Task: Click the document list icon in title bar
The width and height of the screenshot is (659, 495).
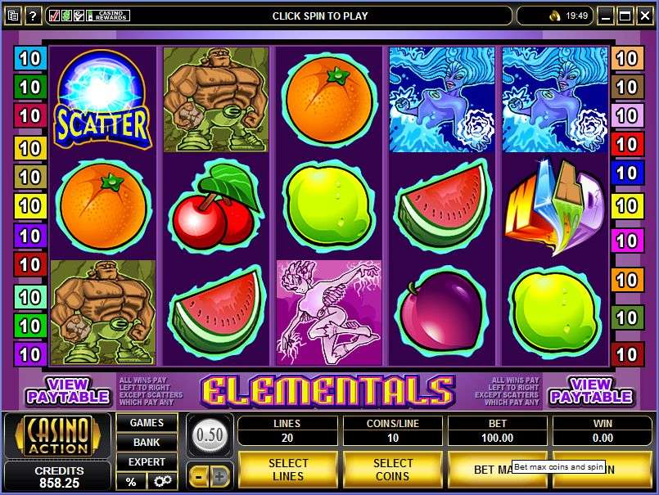Action: click(x=13, y=16)
